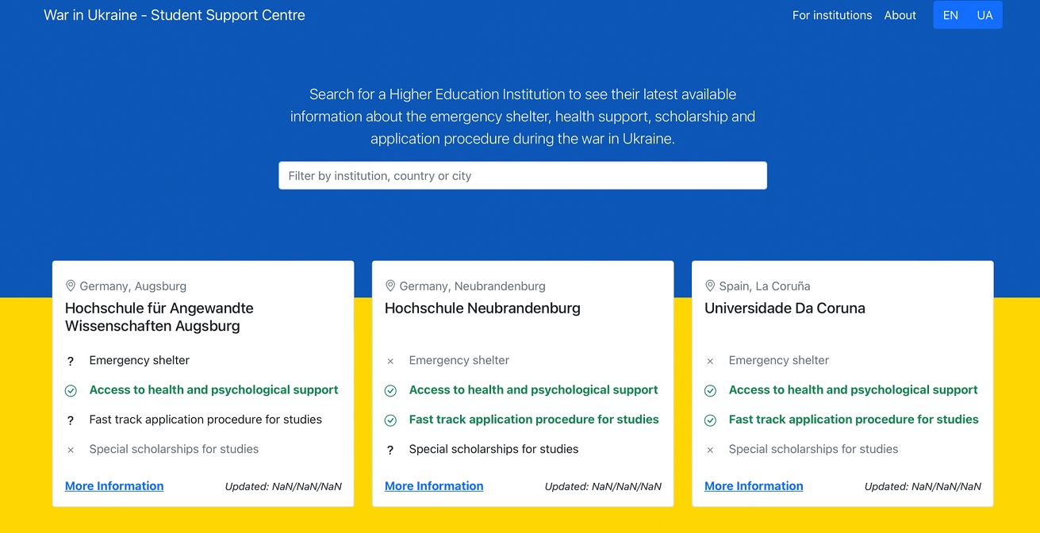
Task: Go to War in Ukraine Student Support Centre home
Action: [175, 15]
